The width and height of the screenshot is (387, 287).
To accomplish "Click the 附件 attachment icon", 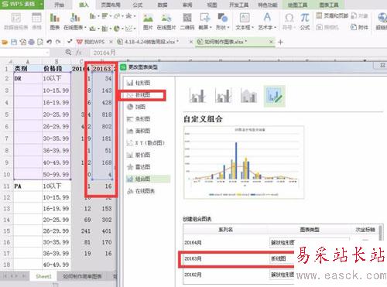I will pyautogui.click(x=359, y=27).
